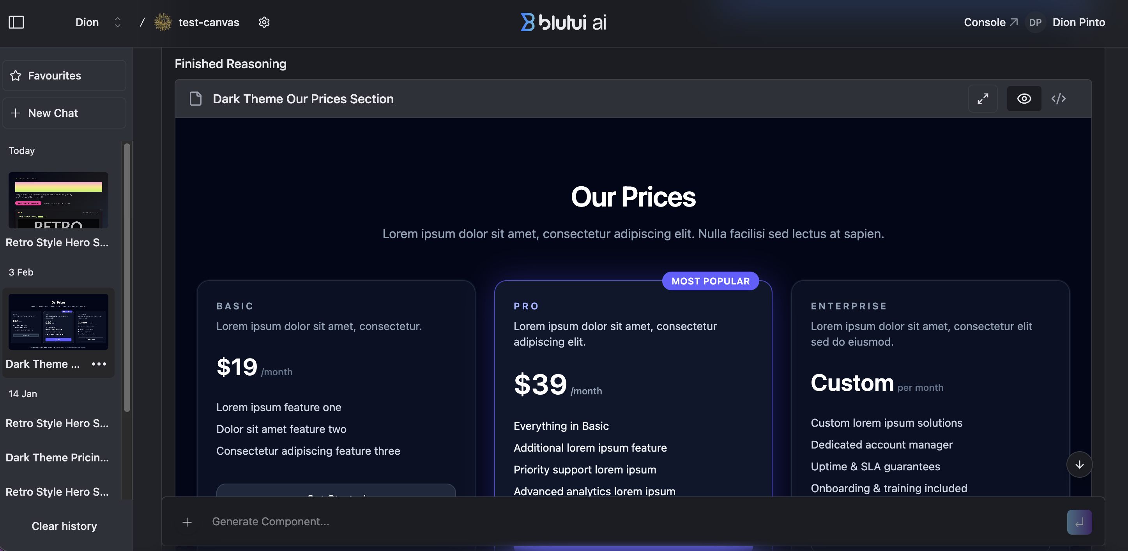Open the Retro Style Hero chat thumbnail

coord(58,200)
